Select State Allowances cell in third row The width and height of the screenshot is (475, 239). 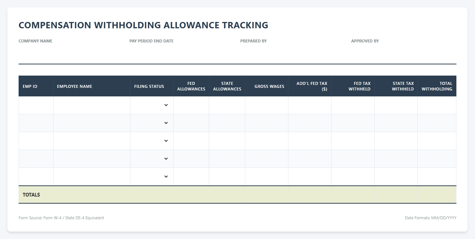227,141
